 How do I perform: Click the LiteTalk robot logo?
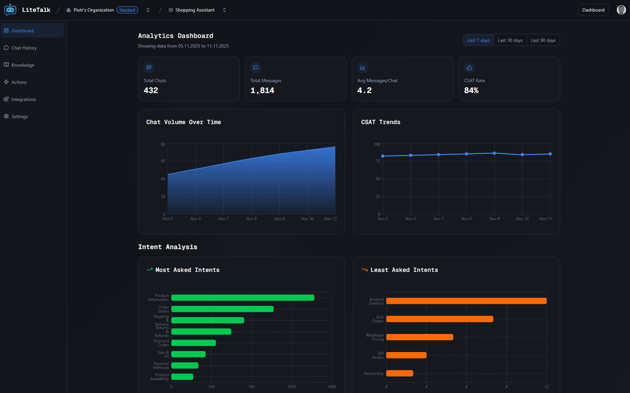10,10
